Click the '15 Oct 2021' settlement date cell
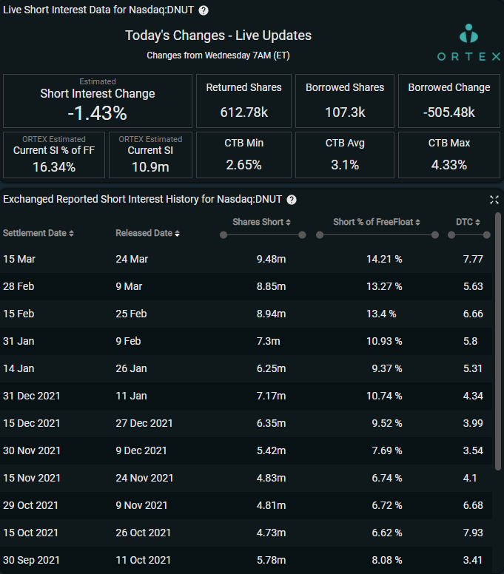This screenshot has width=504, height=574. (31, 533)
